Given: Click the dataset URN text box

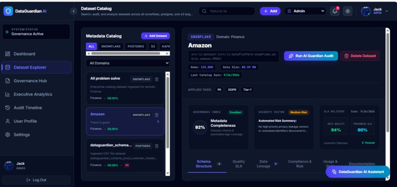Looking at the screenshot, I should point(233,56).
